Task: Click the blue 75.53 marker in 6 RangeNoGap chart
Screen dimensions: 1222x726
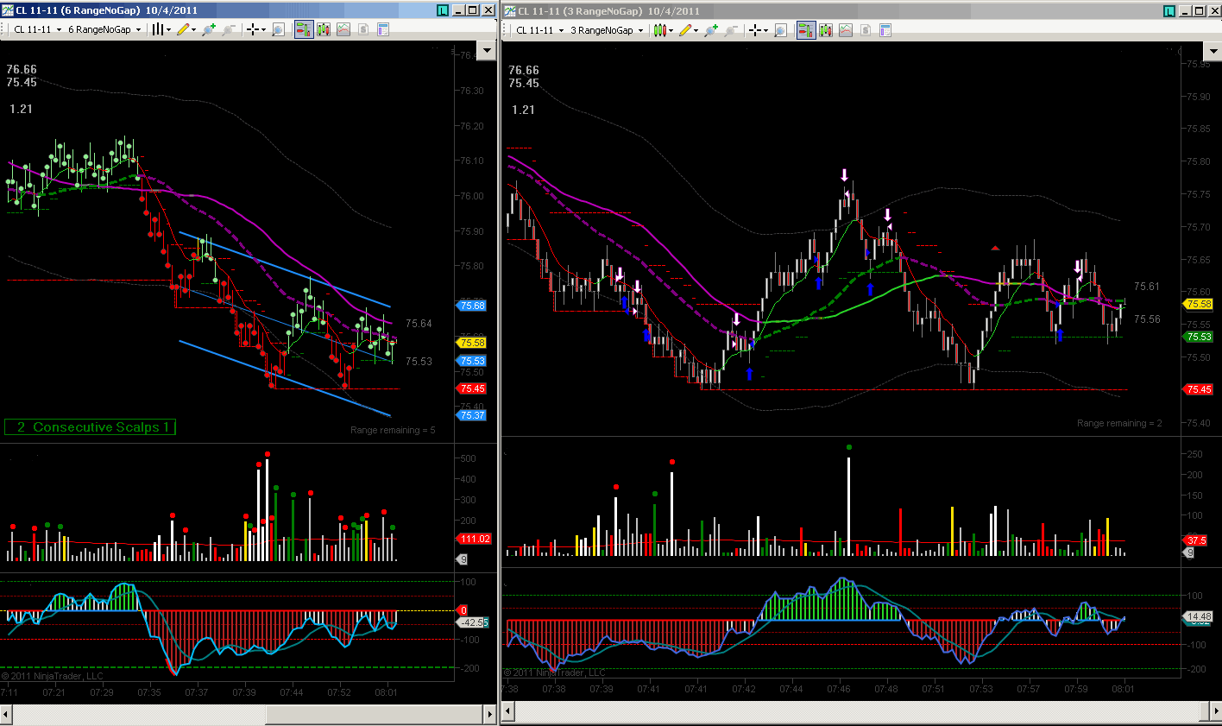Action: [472, 361]
